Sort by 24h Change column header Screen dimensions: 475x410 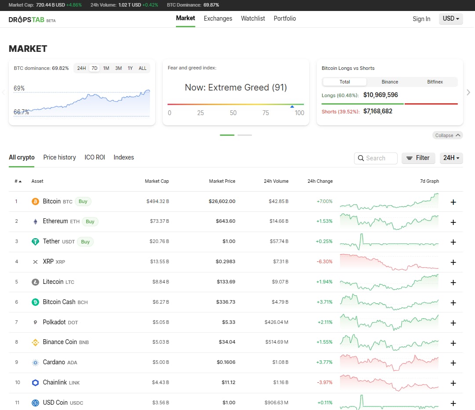(320, 181)
